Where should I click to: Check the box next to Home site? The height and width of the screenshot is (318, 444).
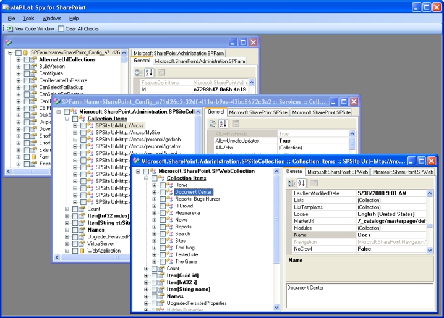tap(162, 185)
